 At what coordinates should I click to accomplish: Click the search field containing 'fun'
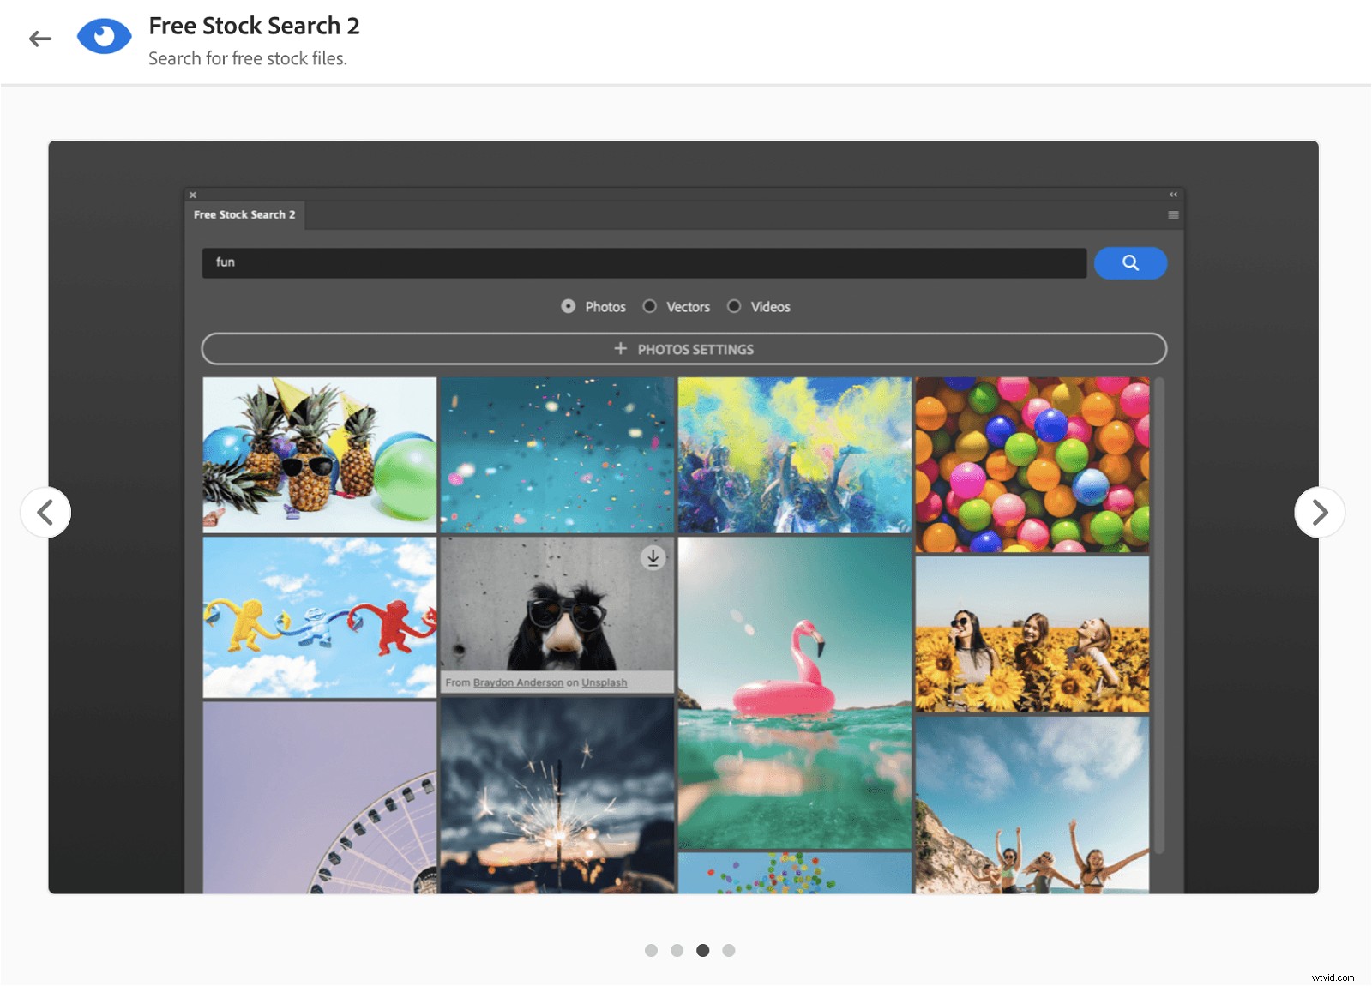(x=643, y=262)
